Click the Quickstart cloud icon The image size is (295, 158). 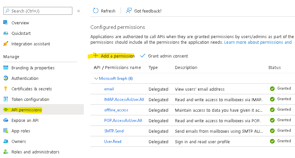pyautogui.click(x=6, y=33)
